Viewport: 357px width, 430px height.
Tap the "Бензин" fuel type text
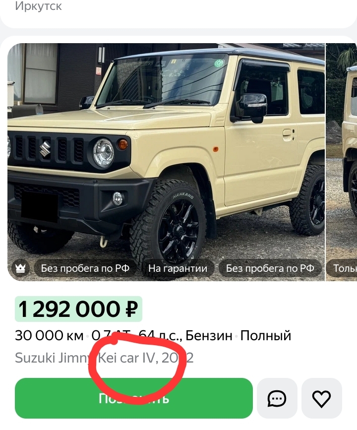tap(209, 335)
